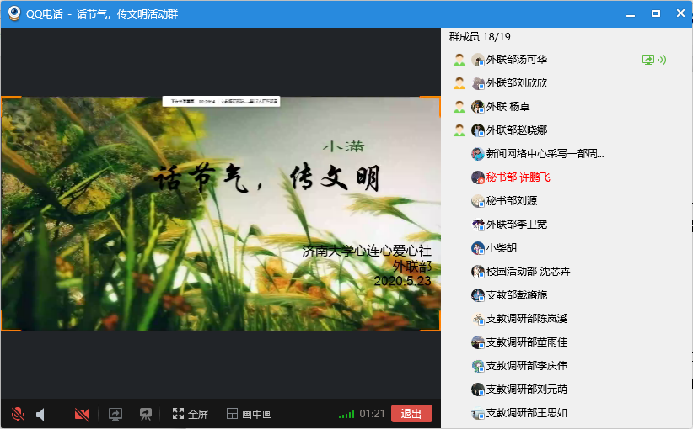Start screen sharing from the toolbar
693x429 pixels.
[115, 414]
